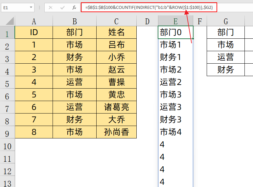
Task: Click the 部门 header cell in column G
Action: 226,32
